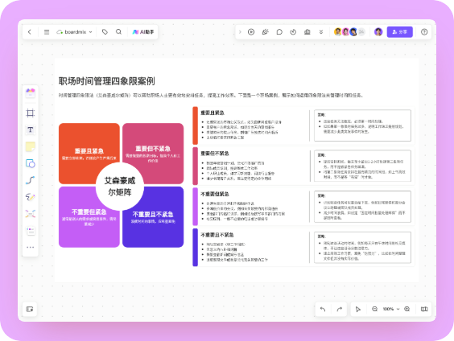The image size is (454, 341).
Task: Open more tools with the ellipsis
Action: point(31,247)
